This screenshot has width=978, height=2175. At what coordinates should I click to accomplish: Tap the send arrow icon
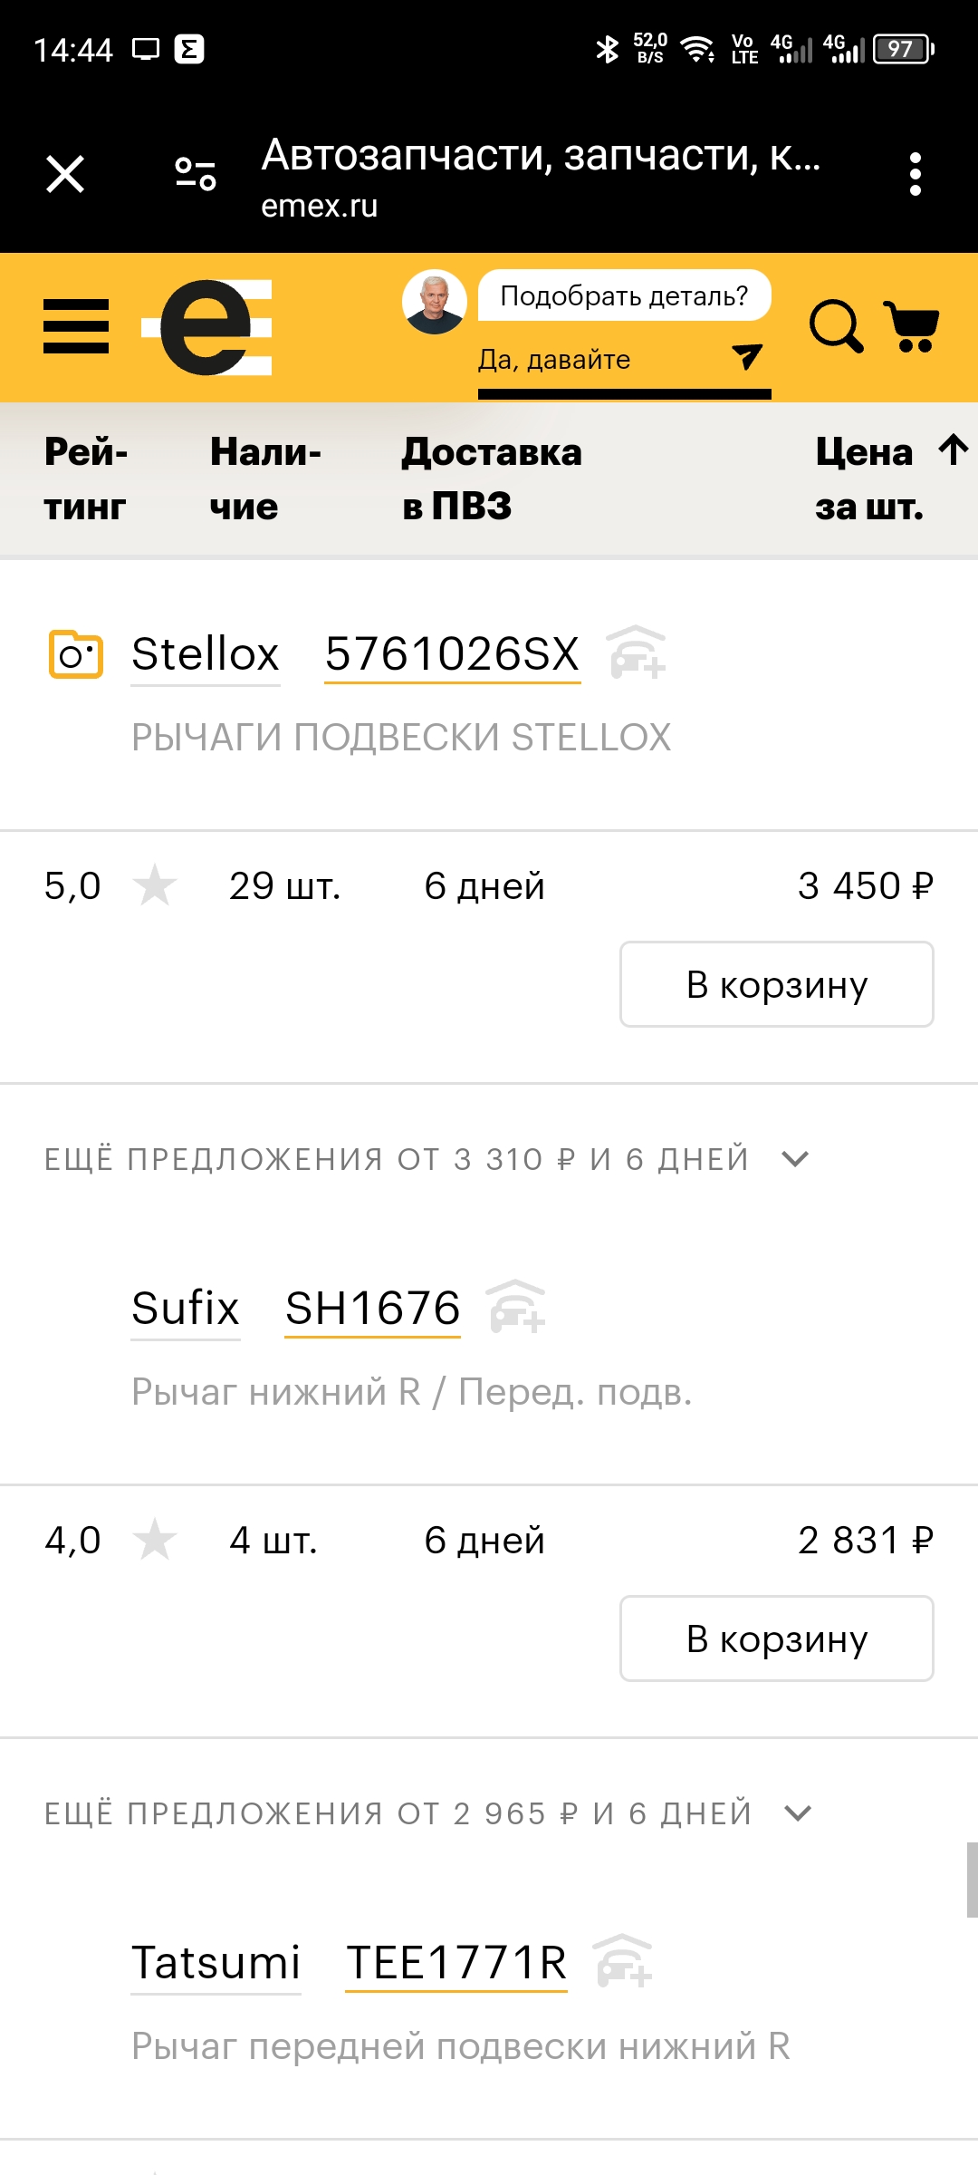point(747,357)
